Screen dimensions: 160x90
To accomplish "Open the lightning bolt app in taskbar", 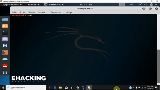I will 72,88.
